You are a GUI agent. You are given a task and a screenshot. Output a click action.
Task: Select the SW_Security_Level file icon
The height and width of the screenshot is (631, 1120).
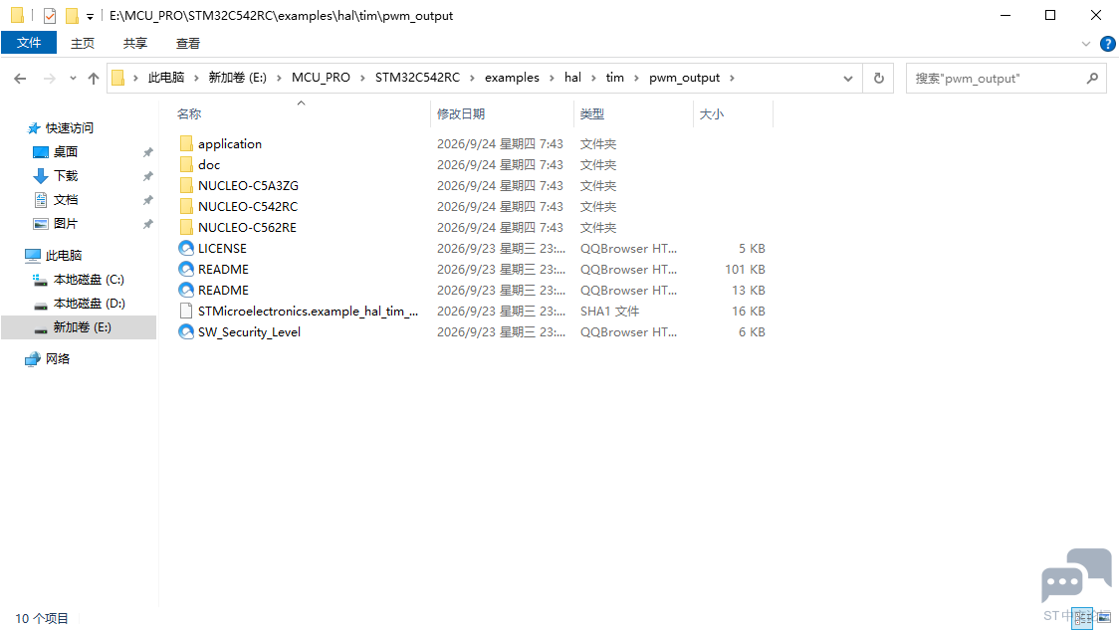point(186,331)
